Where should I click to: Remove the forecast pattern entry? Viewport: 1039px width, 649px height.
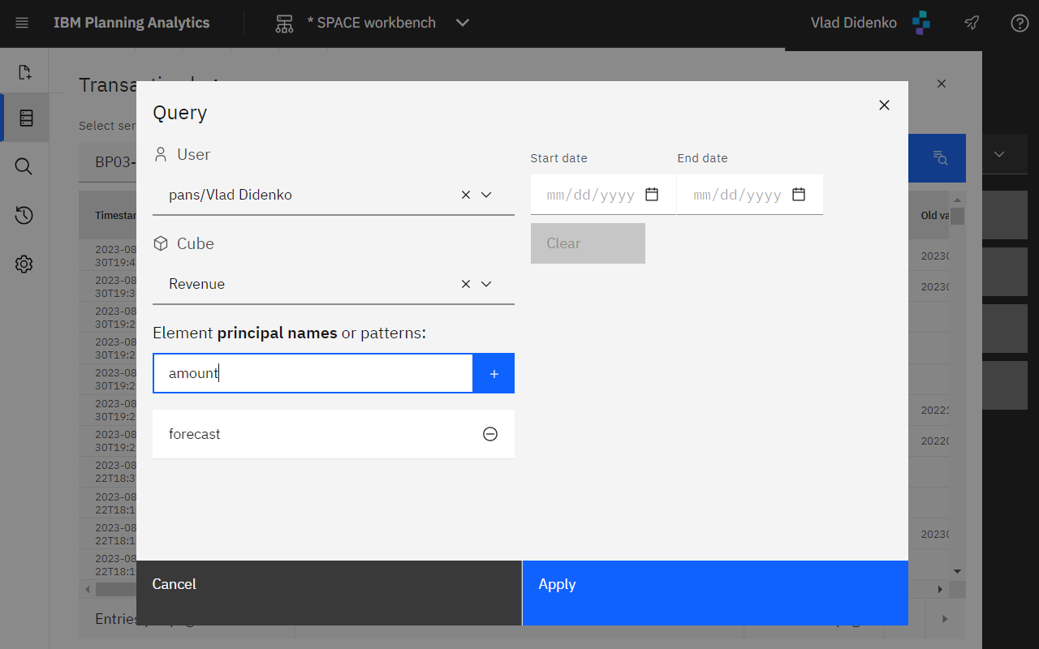490,434
